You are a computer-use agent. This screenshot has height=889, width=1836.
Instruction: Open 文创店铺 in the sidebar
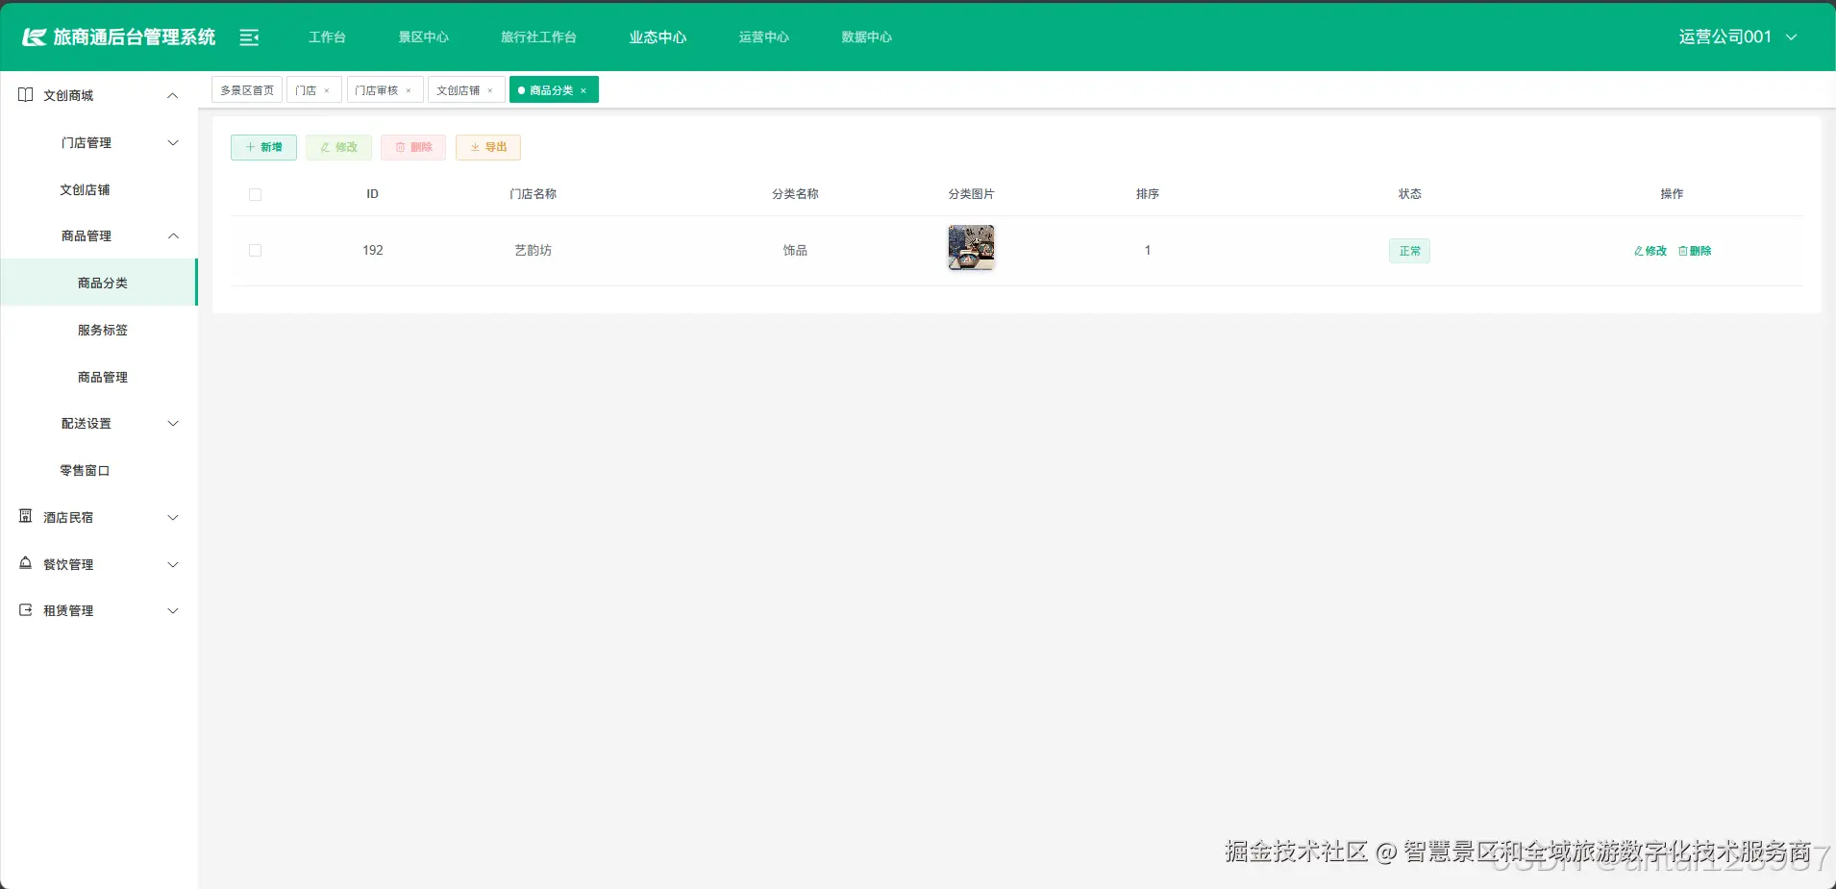pyautogui.click(x=85, y=189)
